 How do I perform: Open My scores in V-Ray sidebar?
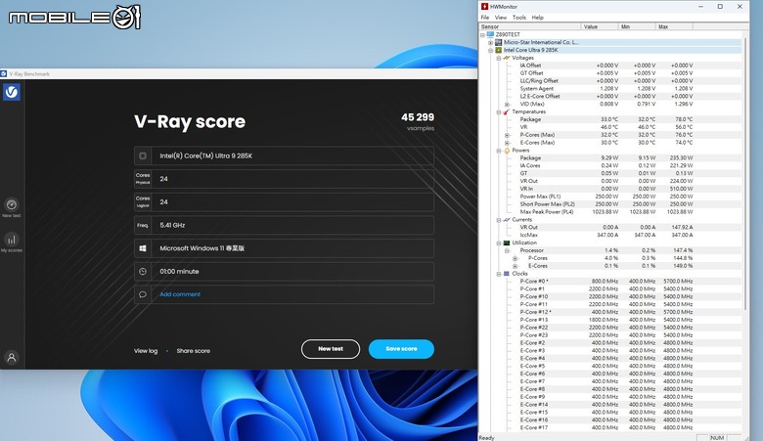coord(12,243)
